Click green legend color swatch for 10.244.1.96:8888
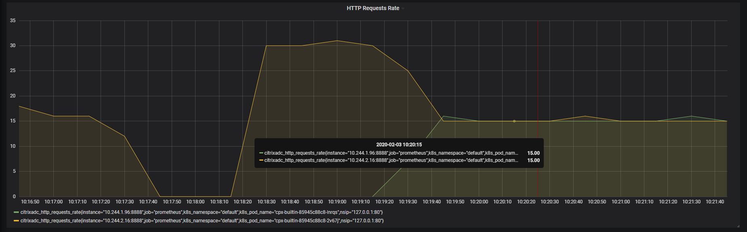The width and height of the screenshot is (747, 232). coord(16,212)
